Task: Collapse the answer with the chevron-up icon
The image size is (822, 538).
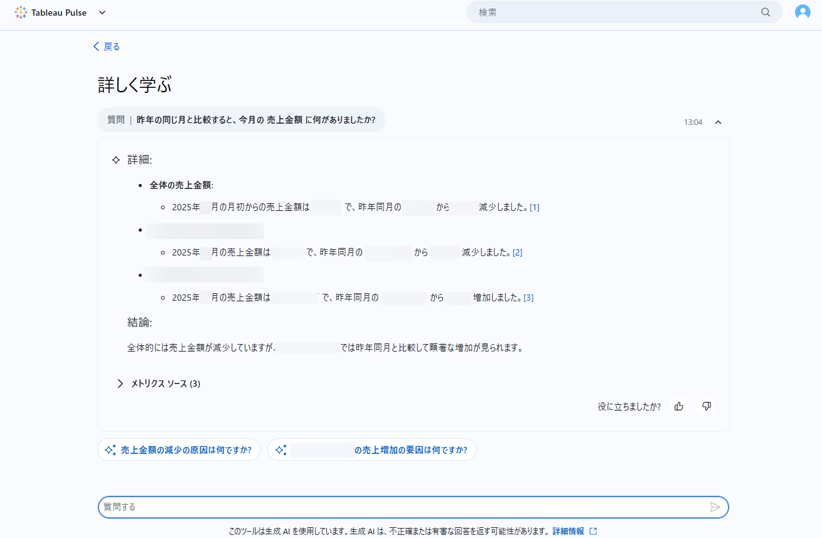Action: tap(718, 122)
